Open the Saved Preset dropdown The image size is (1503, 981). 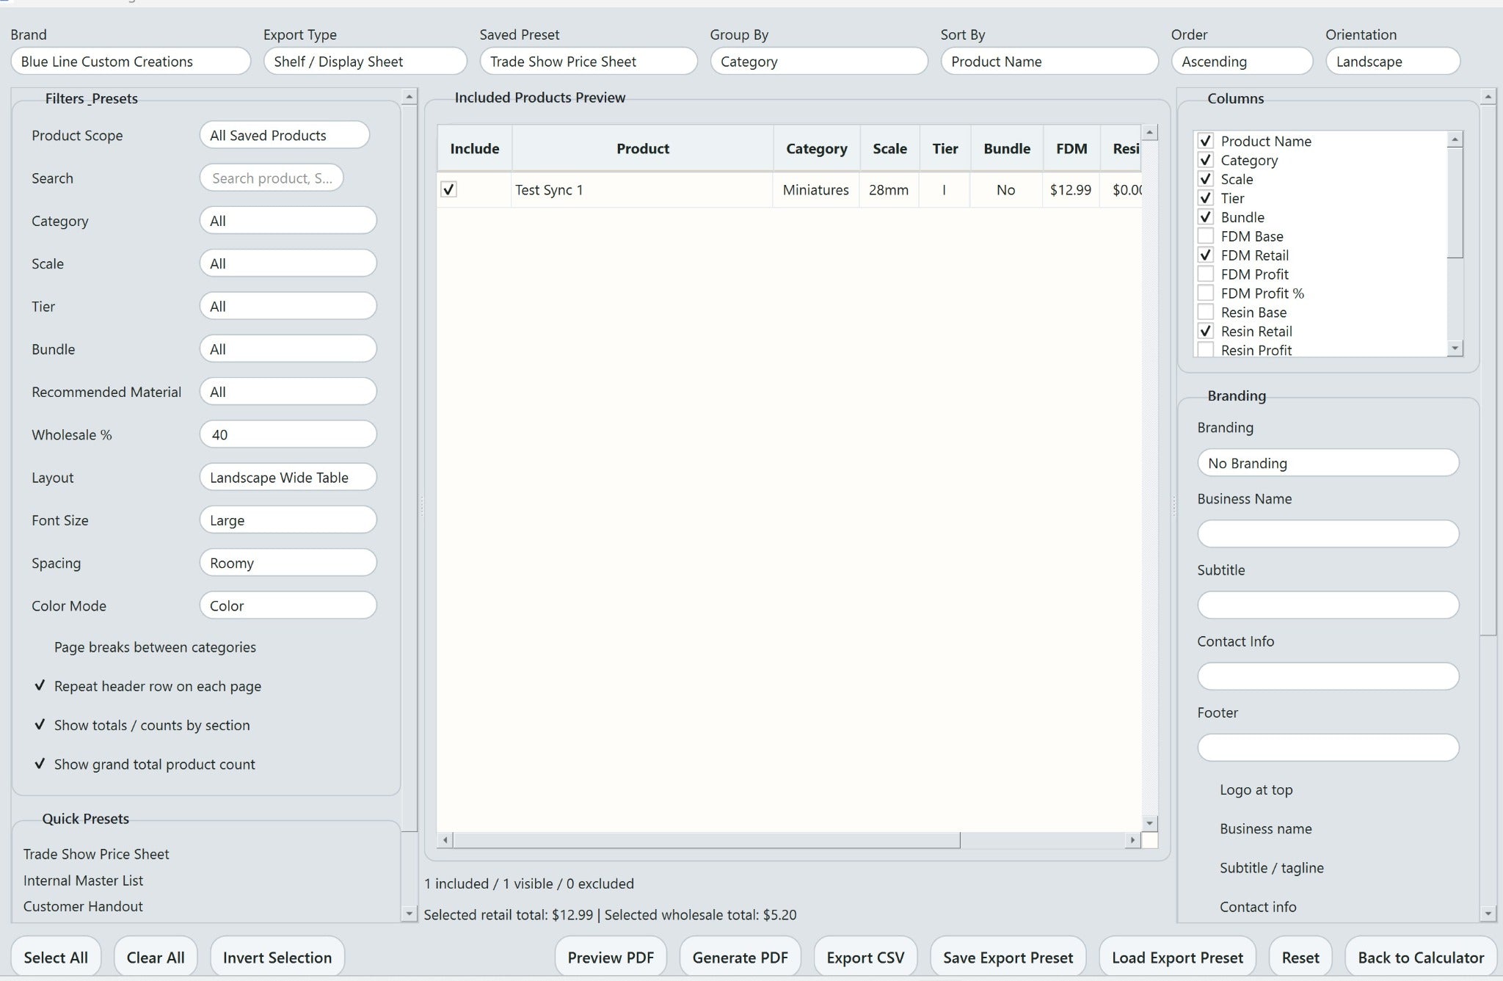coord(588,61)
